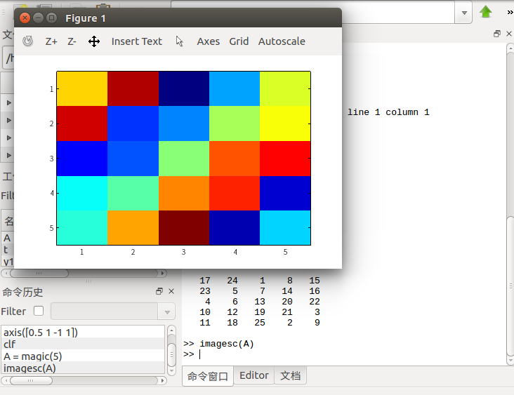Click the 'imagesc(A)' line in command window
514x395 pixels.
pyautogui.click(x=218, y=344)
